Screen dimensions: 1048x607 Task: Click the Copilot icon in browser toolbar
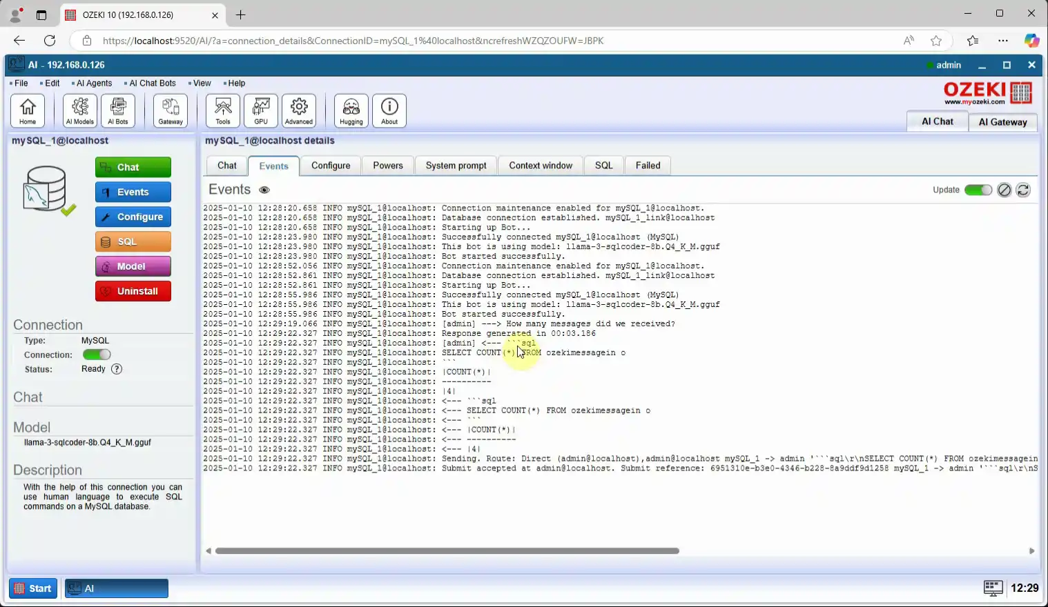(x=1031, y=41)
